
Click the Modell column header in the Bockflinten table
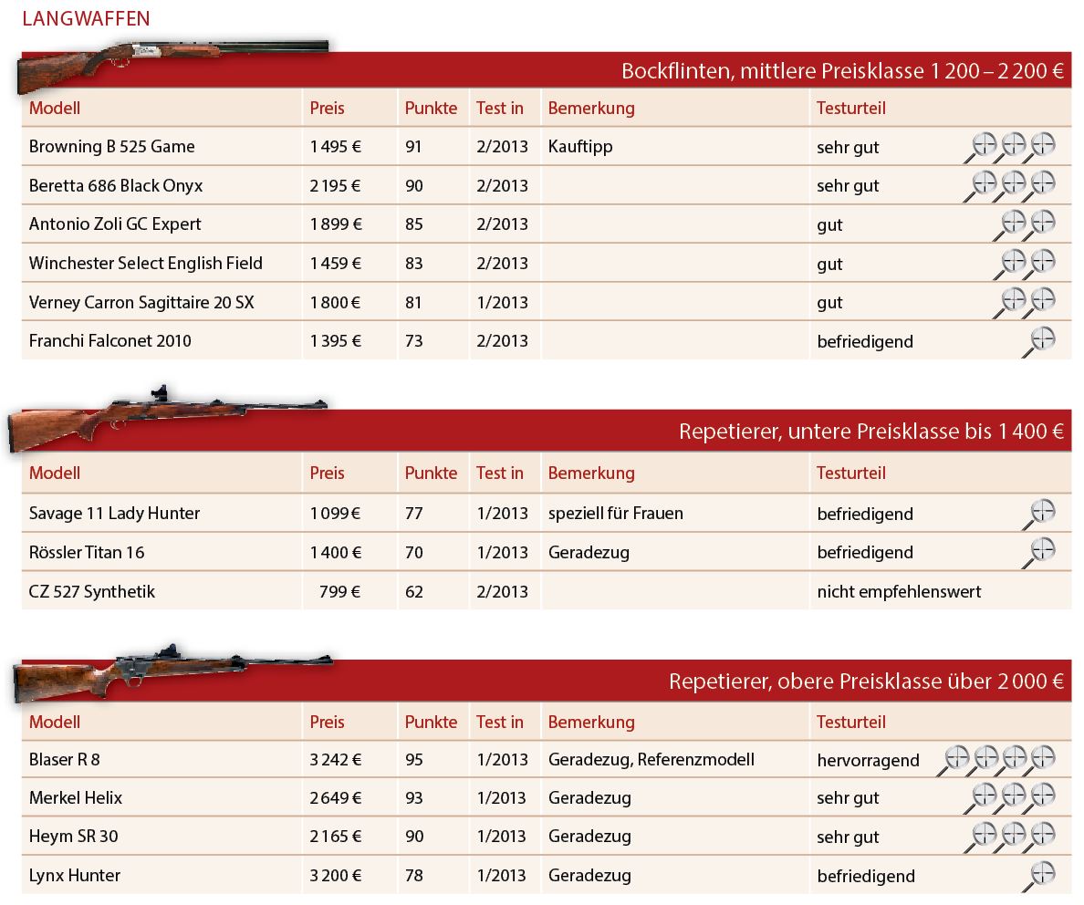[x=55, y=108]
